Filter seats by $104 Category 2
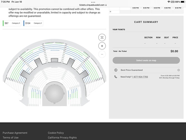 point(33,23)
